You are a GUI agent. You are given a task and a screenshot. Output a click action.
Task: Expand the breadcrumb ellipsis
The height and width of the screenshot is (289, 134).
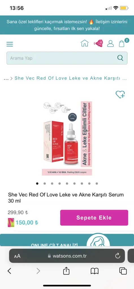(x=6, y=78)
